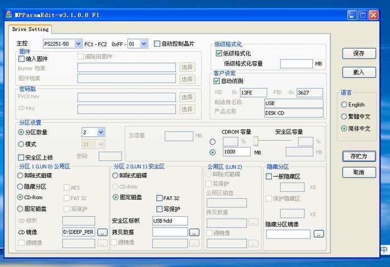The width and height of the screenshot is (390, 267).
Task: Enable the 自动控制晶片 checkbox
Action: (x=157, y=44)
